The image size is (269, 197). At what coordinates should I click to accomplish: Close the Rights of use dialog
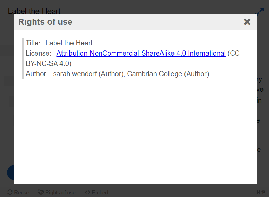tap(247, 22)
